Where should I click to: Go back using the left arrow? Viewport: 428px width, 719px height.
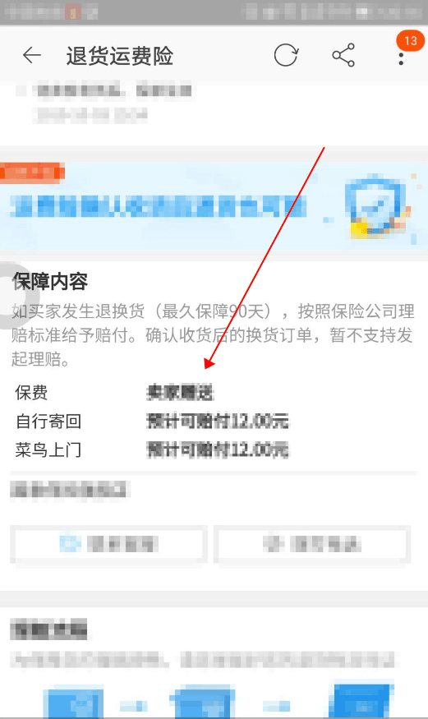point(31,56)
